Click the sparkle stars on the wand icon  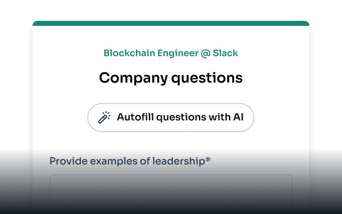pos(107,114)
